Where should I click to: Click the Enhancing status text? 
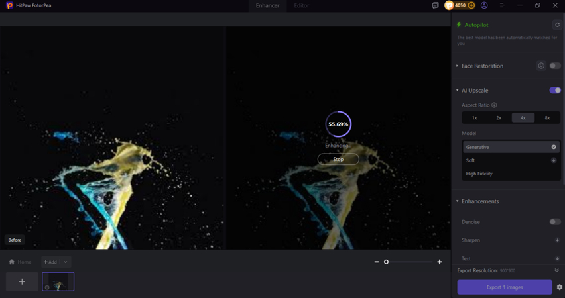338,146
